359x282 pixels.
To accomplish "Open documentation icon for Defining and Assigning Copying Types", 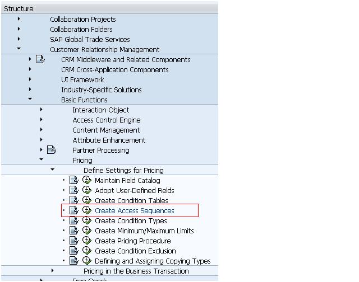I will (74, 261).
